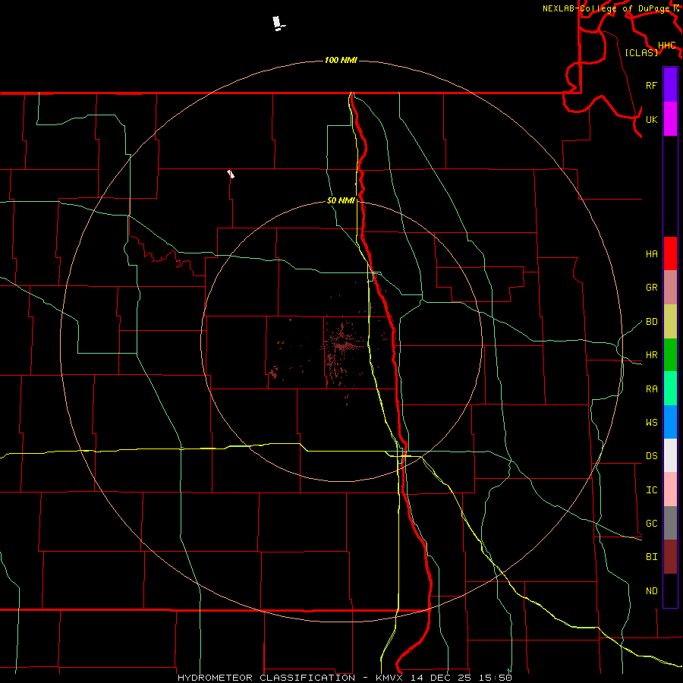Click the HA red legend swatch
Image resolution: width=683 pixels, height=683 pixels.
[670, 253]
